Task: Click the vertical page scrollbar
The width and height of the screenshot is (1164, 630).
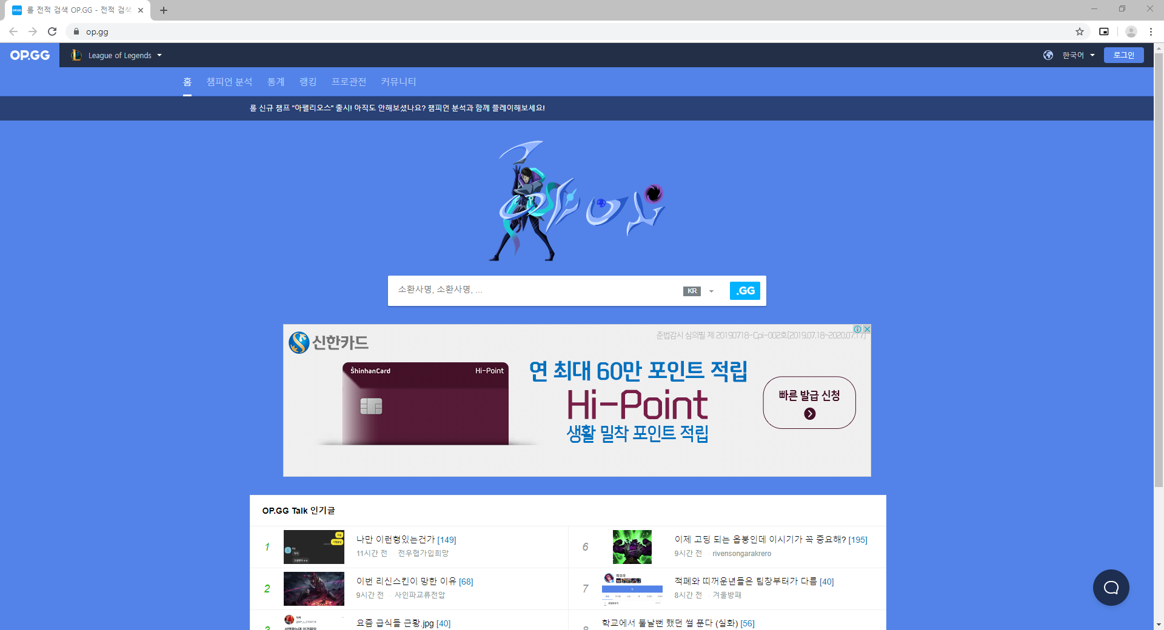Action: (1159, 270)
